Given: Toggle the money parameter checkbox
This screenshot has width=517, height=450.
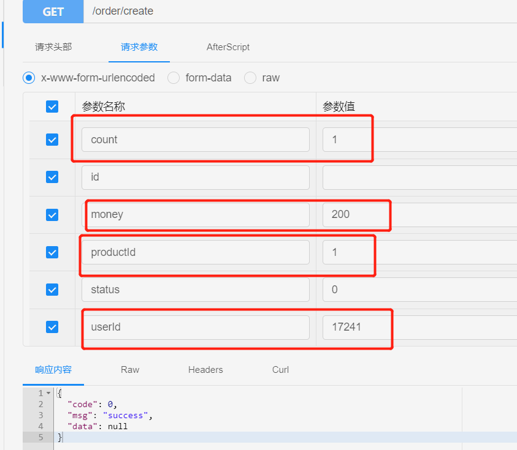Looking at the screenshot, I should click(52, 215).
